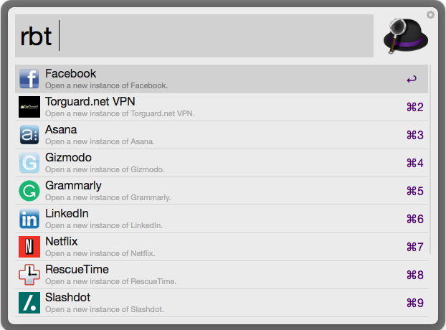The width and height of the screenshot is (446, 330).
Task: Click the red Netflix icon
Action: click(x=29, y=247)
